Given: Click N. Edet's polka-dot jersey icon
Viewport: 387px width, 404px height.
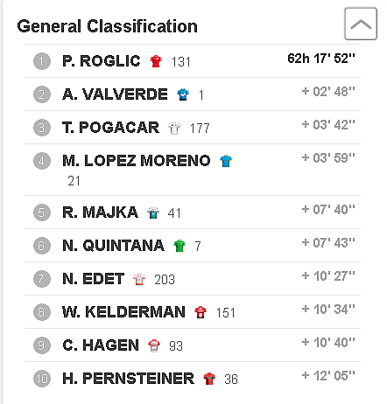Looking at the screenshot, I should tap(139, 279).
